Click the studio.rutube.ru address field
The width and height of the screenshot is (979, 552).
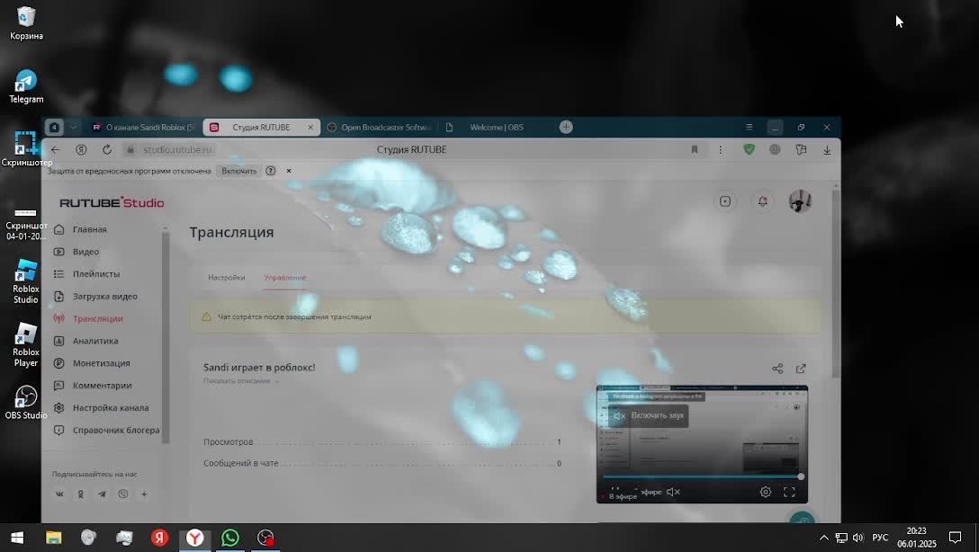pyautogui.click(x=178, y=150)
